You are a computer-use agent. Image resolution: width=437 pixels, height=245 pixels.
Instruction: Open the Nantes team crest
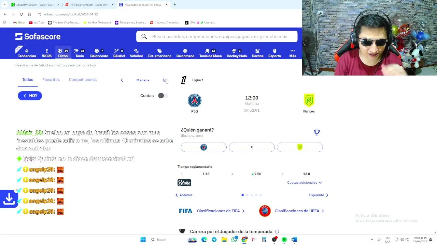click(309, 100)
